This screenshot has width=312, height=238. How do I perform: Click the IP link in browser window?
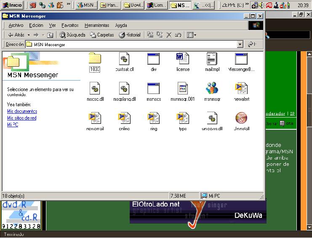click(292, 114)
